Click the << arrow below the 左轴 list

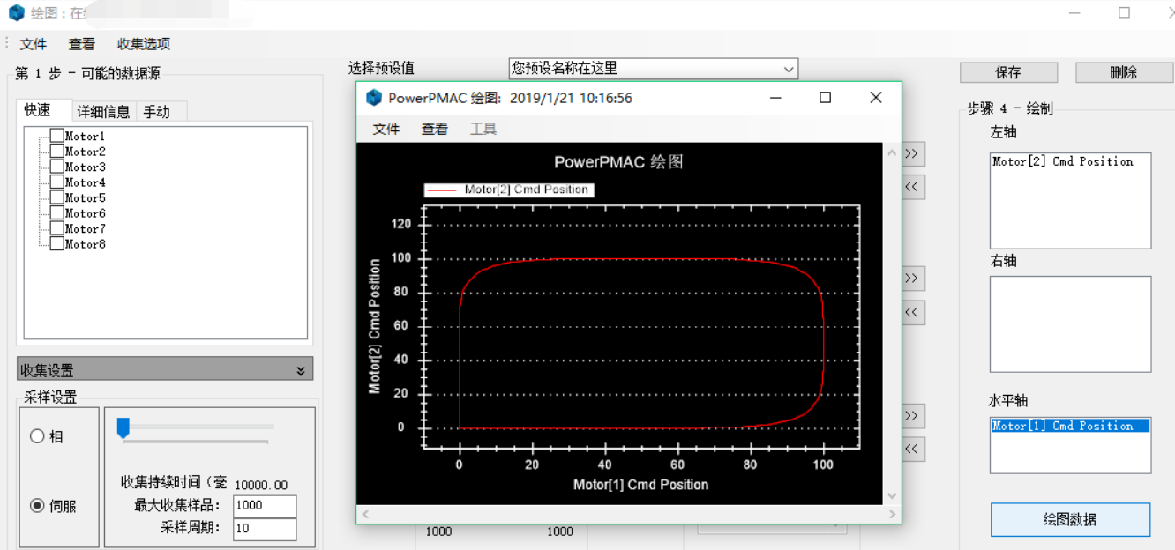(913, 187)
